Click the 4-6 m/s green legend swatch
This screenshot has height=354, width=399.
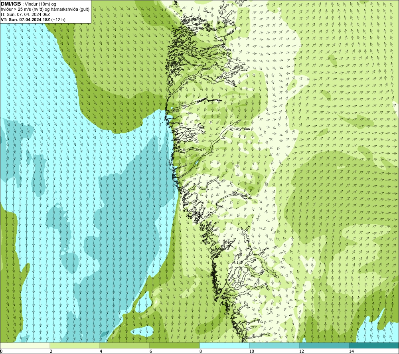coord(124,345)
